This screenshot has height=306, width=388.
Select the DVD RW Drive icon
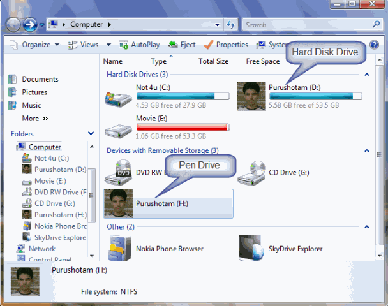[x=118, y=173]
